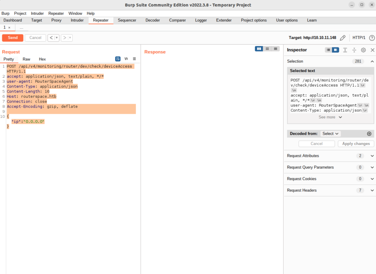Open history forward dropdown arrow
376x274 pixels.
[70, 38]
